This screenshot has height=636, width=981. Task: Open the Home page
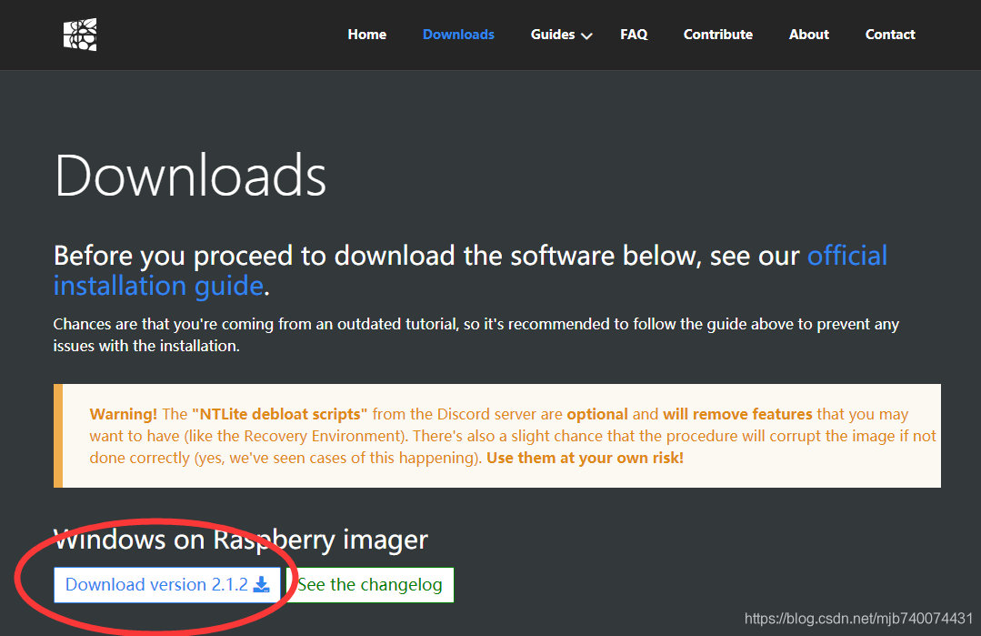(366, 35)
